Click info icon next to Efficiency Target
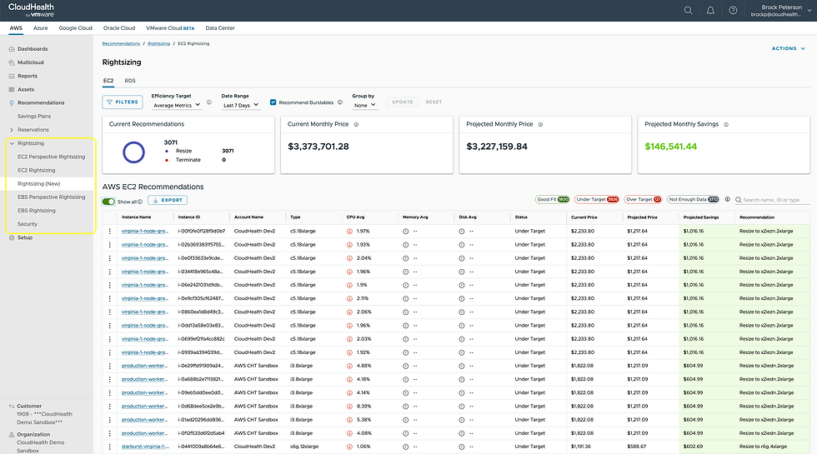 209,102
